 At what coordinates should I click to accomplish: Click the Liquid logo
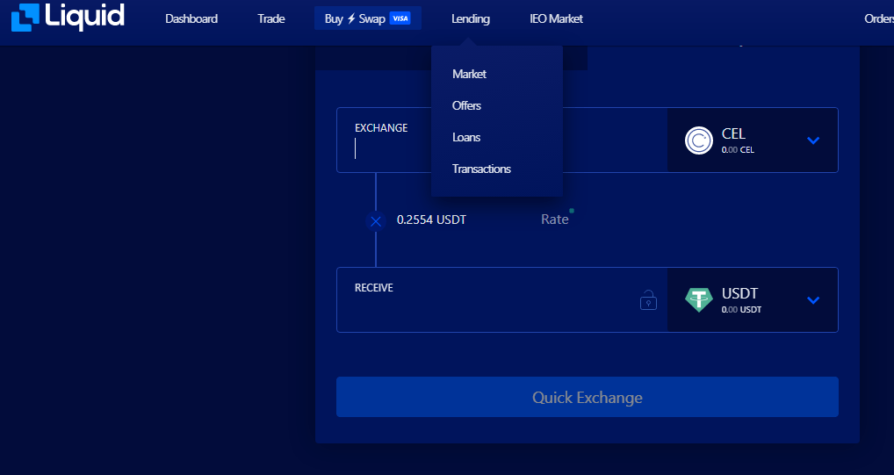coord(68,17)
